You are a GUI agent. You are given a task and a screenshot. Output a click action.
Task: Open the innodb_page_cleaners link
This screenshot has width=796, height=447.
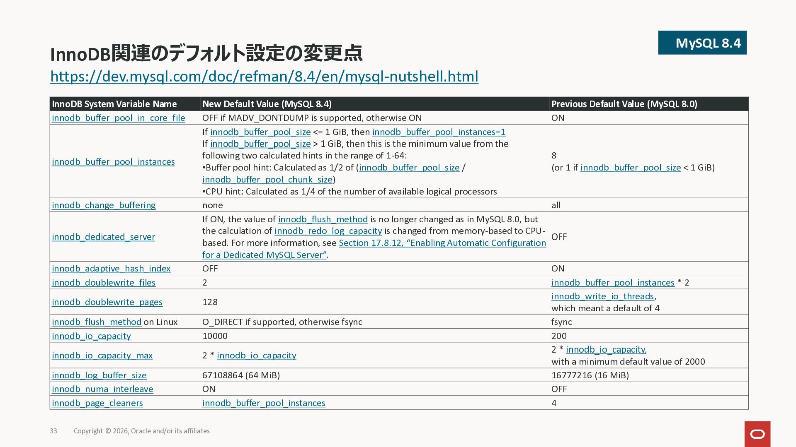pyautogui.click(x=97, y=403)
